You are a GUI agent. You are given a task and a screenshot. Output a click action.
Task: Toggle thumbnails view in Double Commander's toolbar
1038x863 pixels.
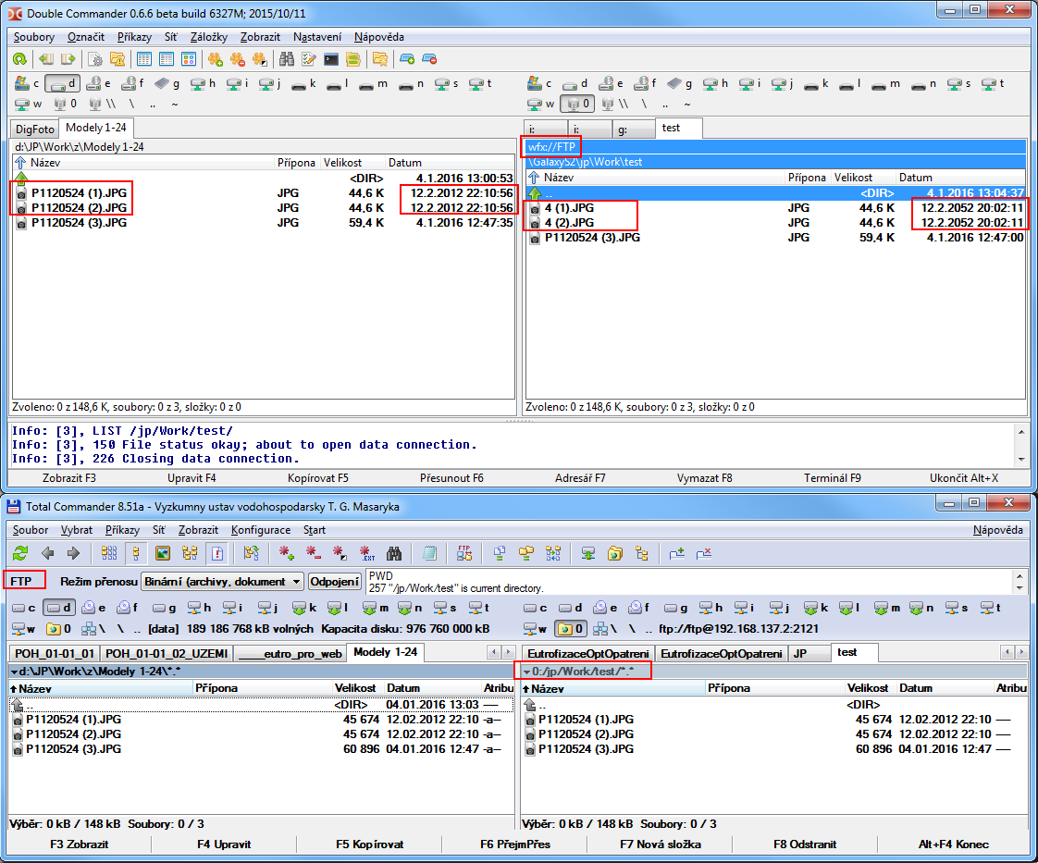pyautogui.click(x=189, y=59)
